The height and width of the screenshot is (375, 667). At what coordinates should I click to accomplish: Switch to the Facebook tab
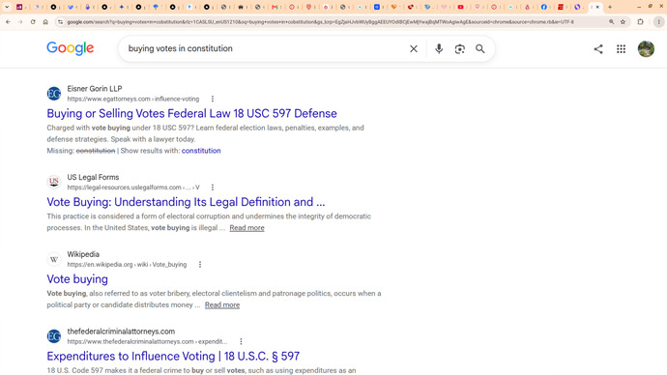coord(544,7)
